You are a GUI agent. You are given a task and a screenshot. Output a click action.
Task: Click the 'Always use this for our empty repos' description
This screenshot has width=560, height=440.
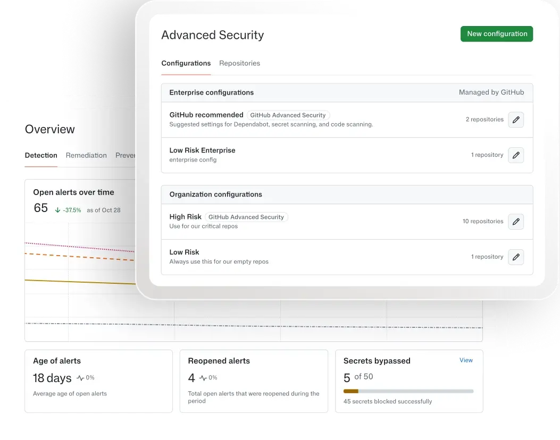coord(219,261)
